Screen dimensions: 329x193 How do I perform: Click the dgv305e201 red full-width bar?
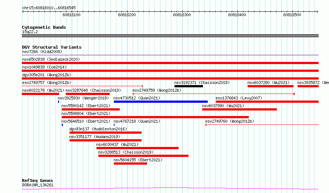(170, 78)
